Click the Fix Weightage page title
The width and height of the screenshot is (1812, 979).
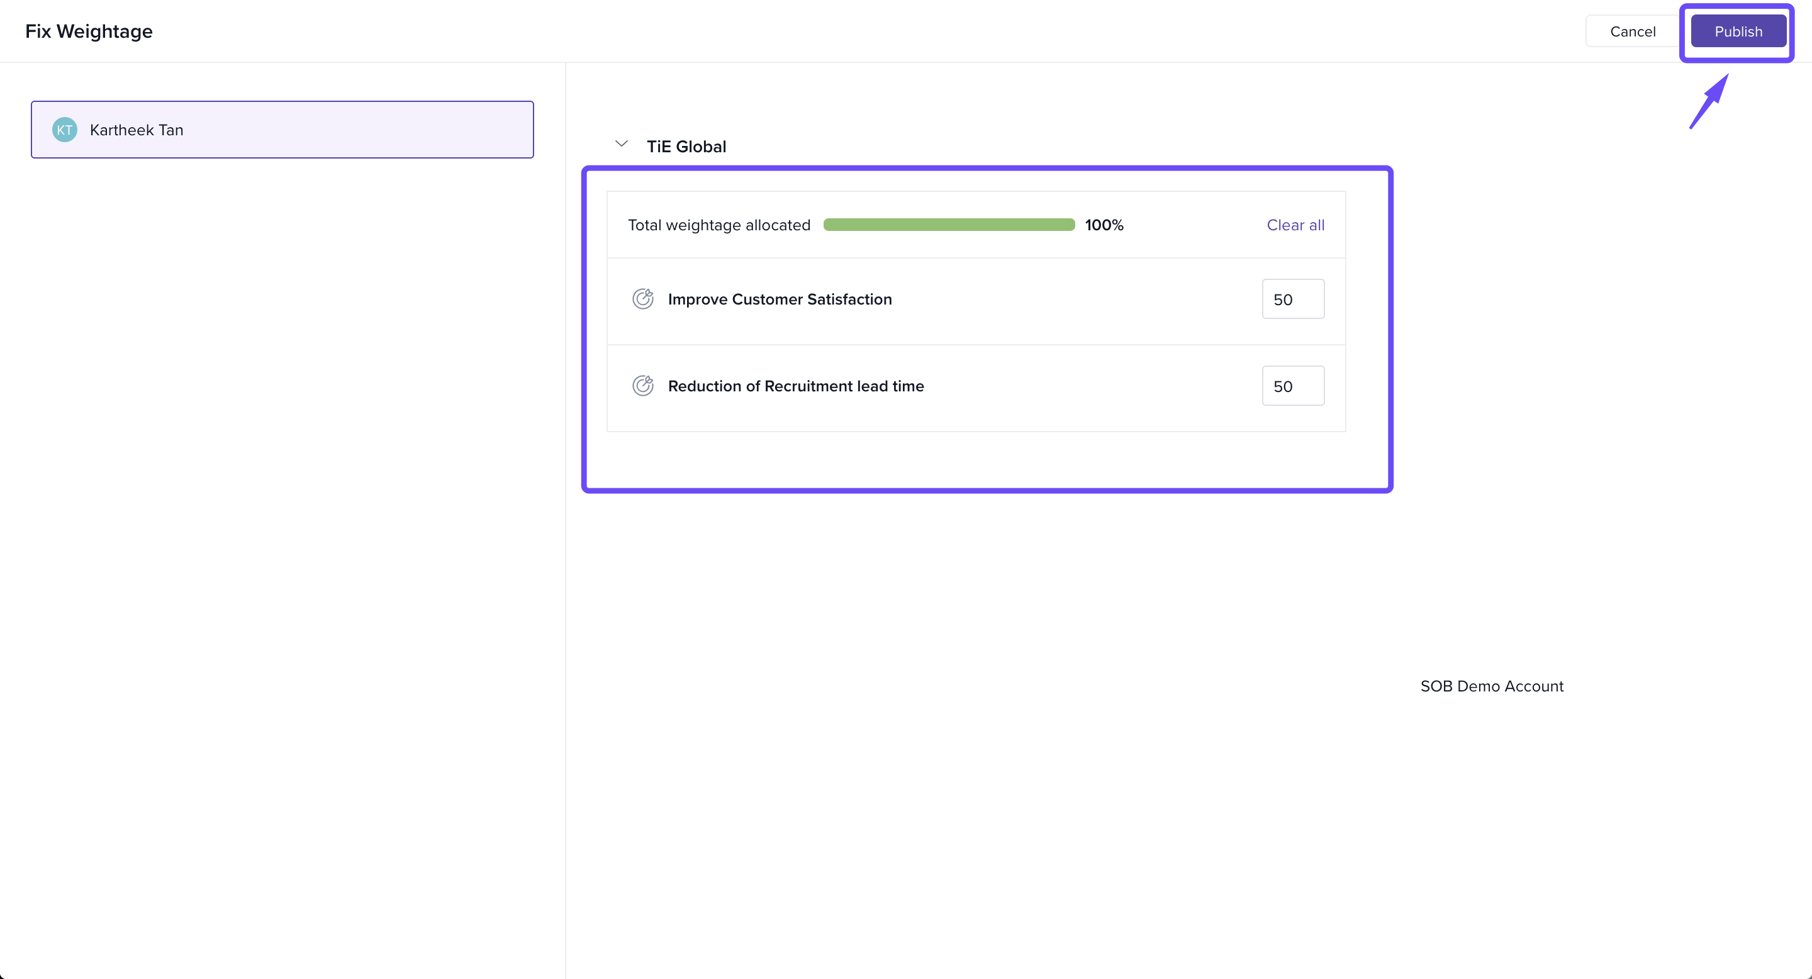[x=89, y=31]
